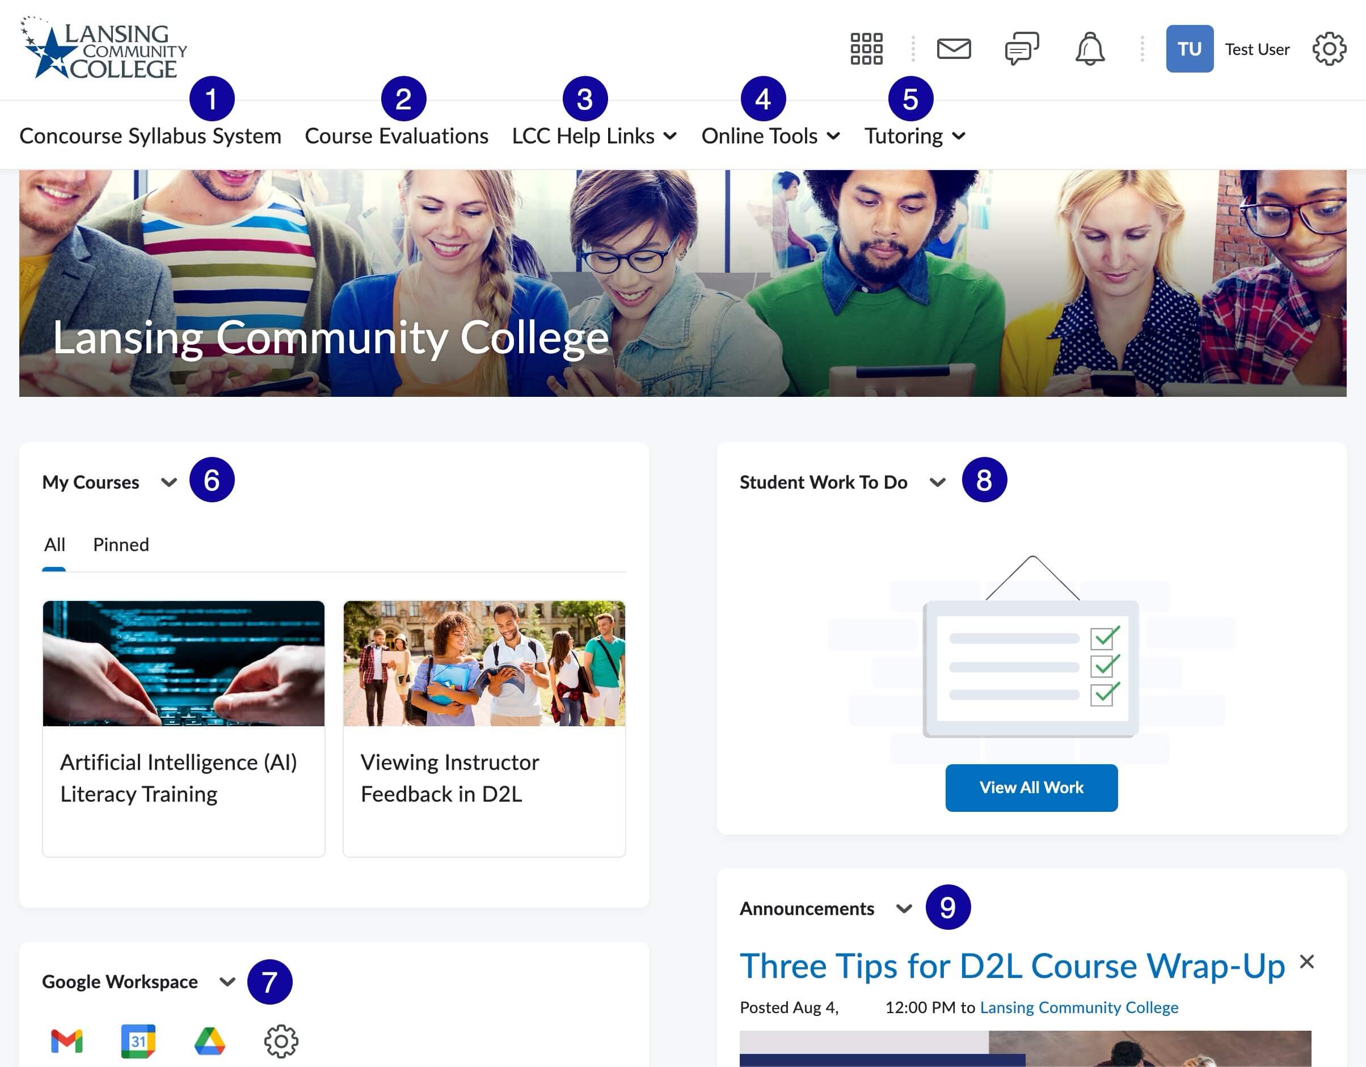Expand the LCC Help Links menu

click(593, 136)
